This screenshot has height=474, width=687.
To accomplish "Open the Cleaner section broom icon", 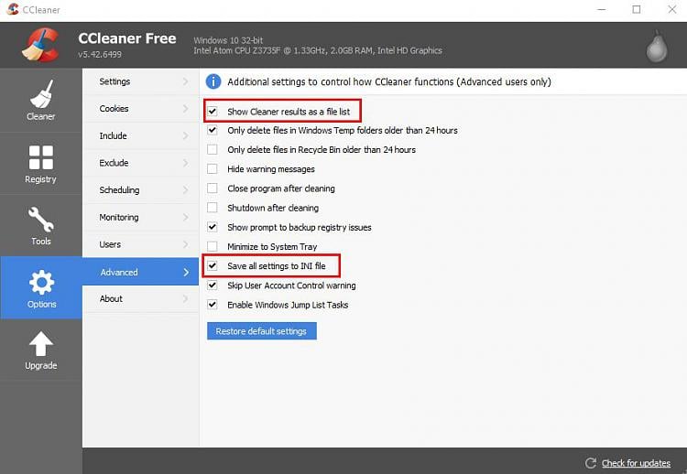I will (x=41, y=93).
